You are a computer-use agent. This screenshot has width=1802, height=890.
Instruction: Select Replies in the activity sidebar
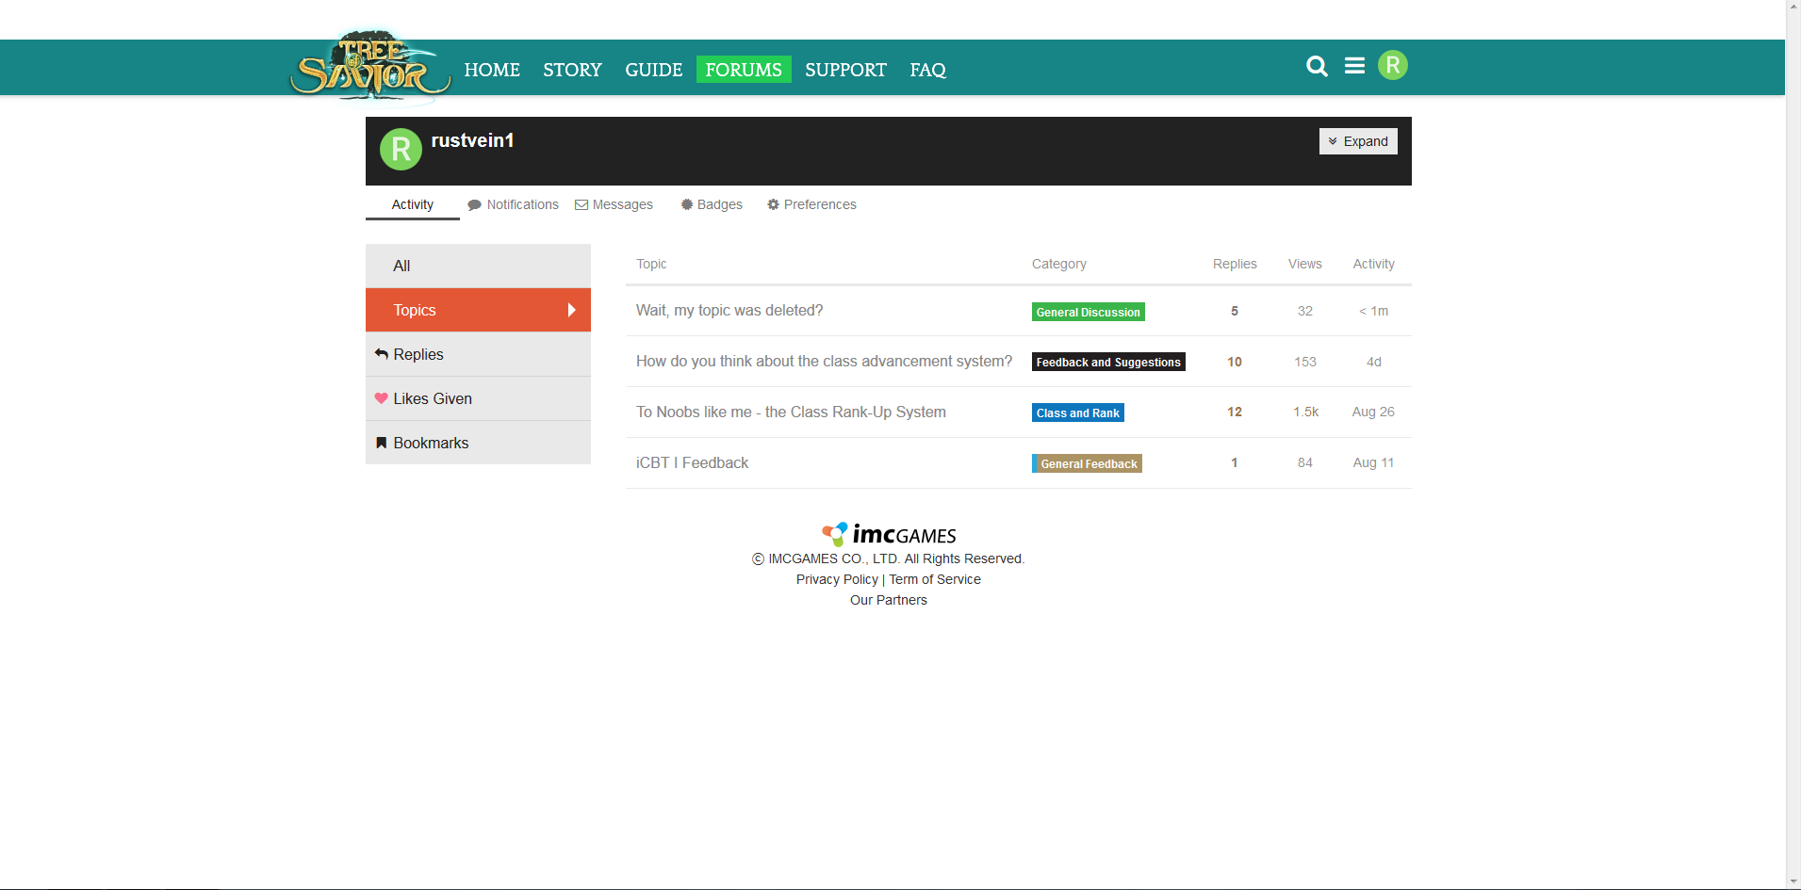click(x=418, y=354)
